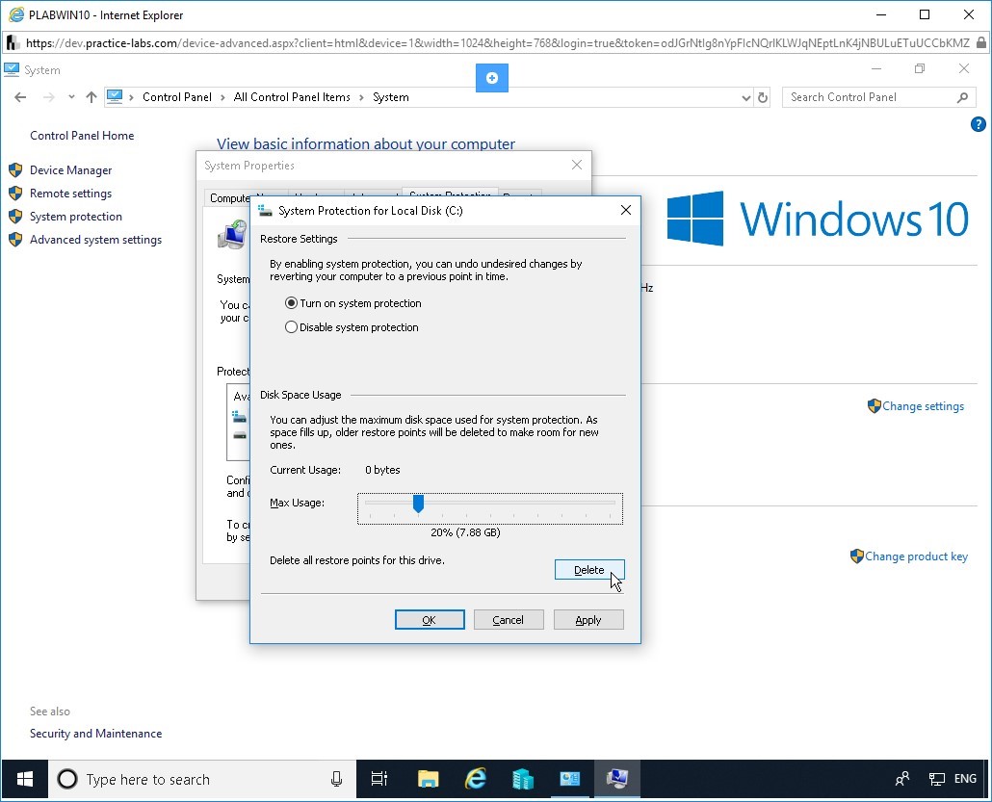Screen dimensions: 992x802
Task: Click the ENG language indicator
Action: pyautogui.click(x=965, y=779)
